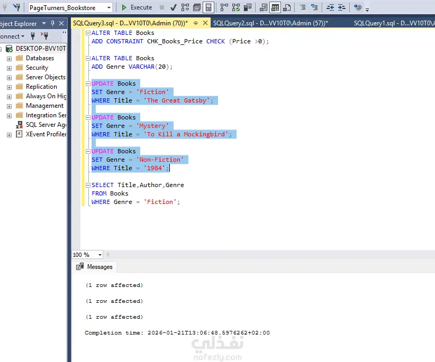
Task: Expand the Integration Services folder
Action: click(9, 116)
